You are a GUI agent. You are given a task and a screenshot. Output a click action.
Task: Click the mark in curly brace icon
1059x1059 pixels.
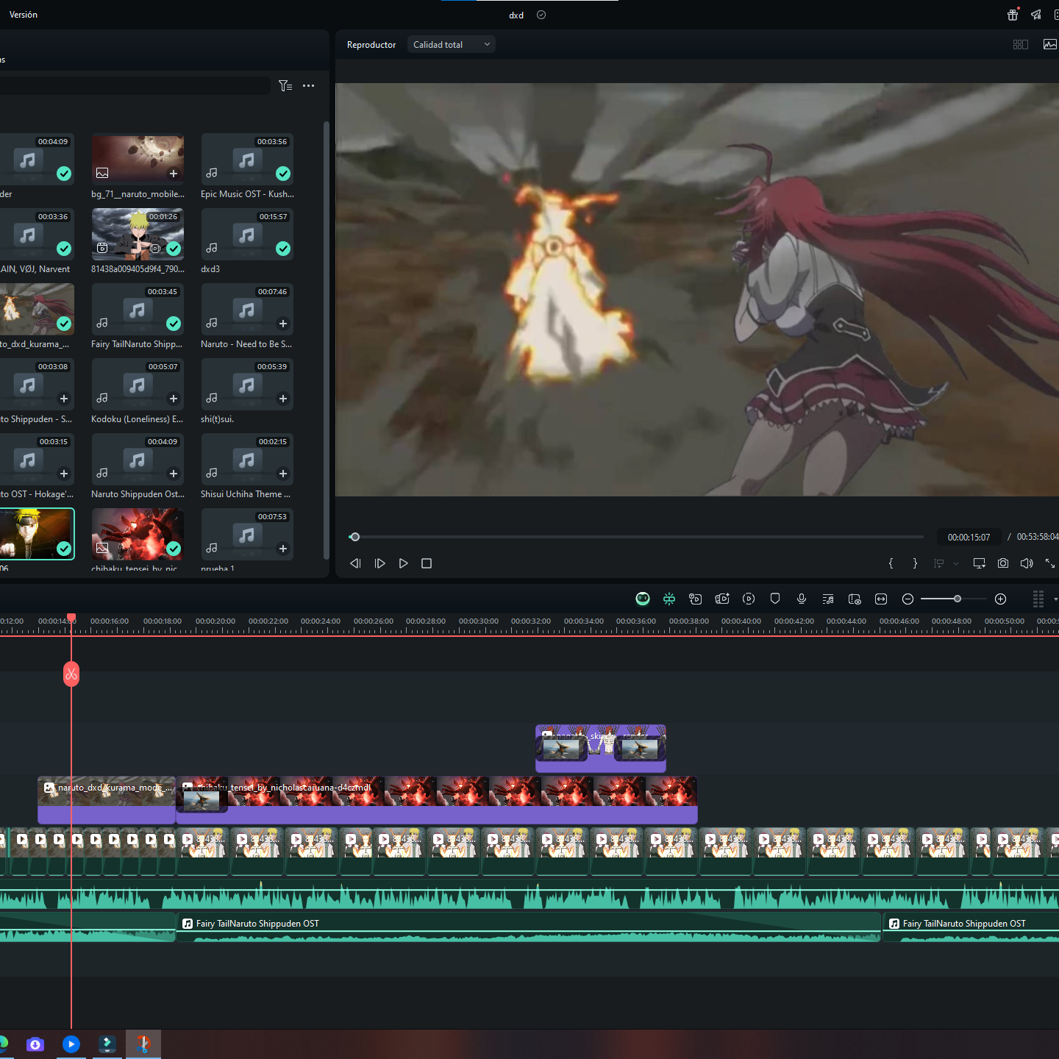(x=891, y=563)
